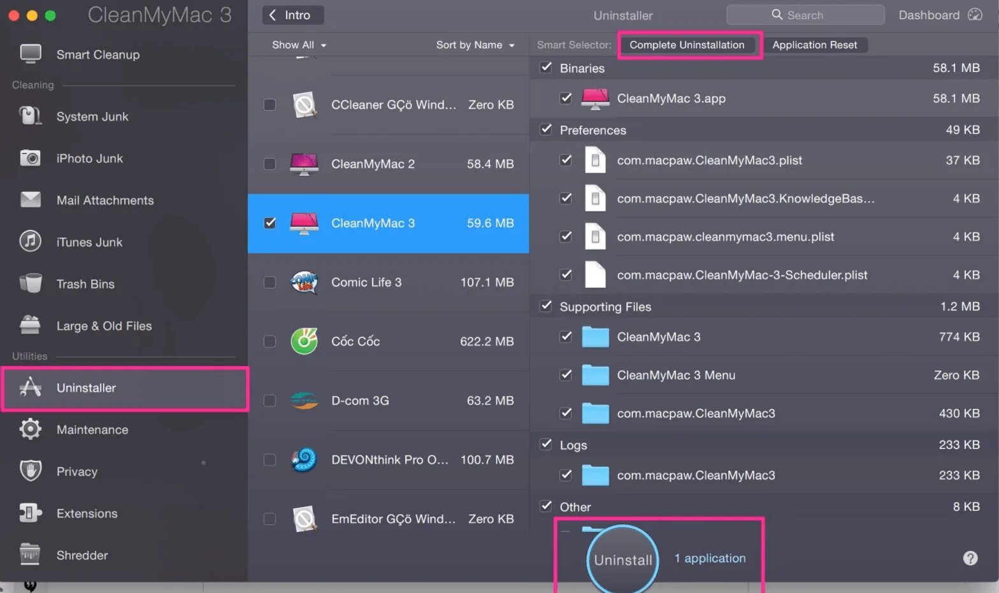
Task: Select the DEVONthink Pro O… row
Action: (x=389, y=460)
